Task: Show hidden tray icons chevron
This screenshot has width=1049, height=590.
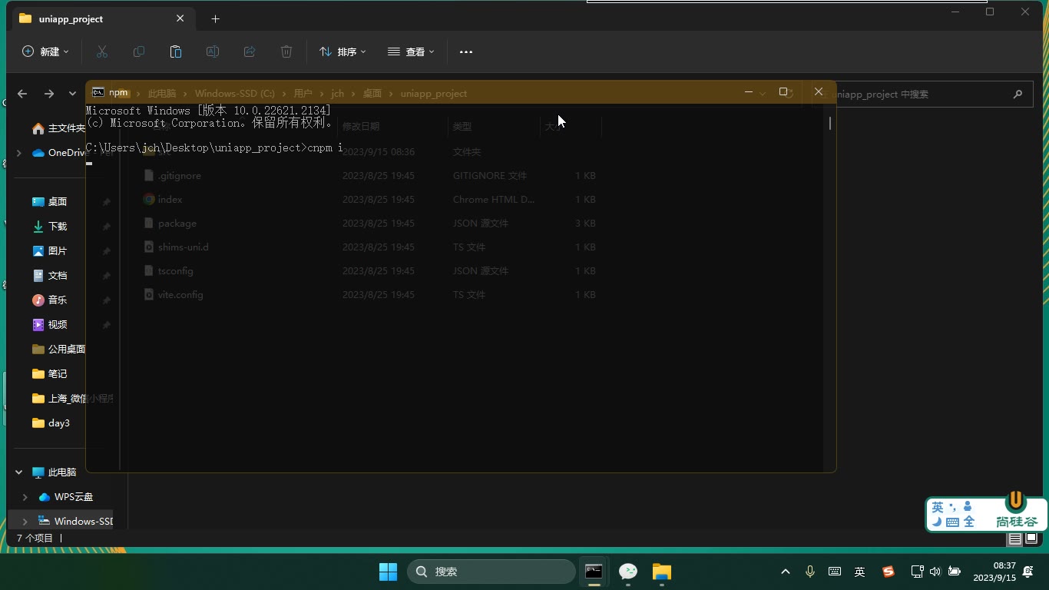Action: pyautogui.click(x=785, y=572)
